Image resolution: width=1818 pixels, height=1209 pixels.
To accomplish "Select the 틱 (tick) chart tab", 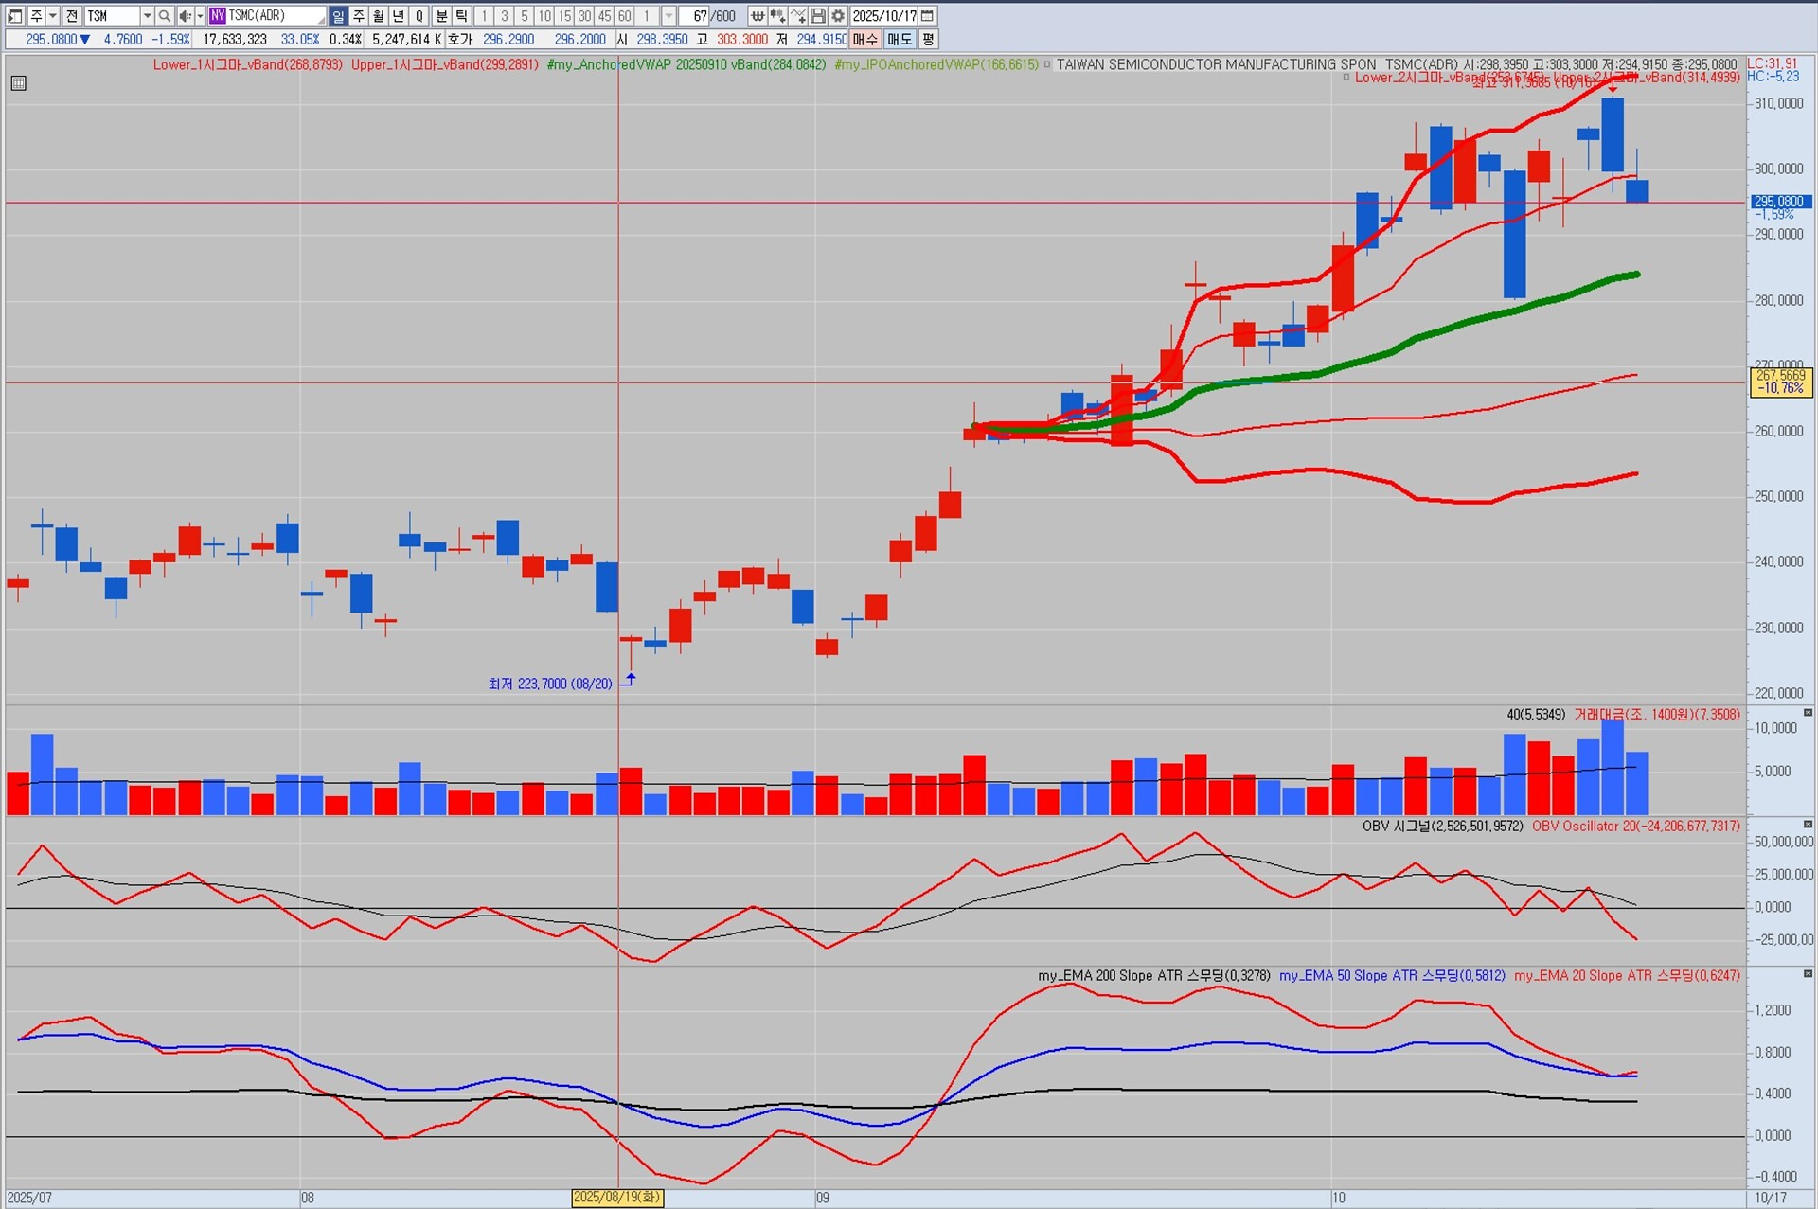I will coord(461,16).
